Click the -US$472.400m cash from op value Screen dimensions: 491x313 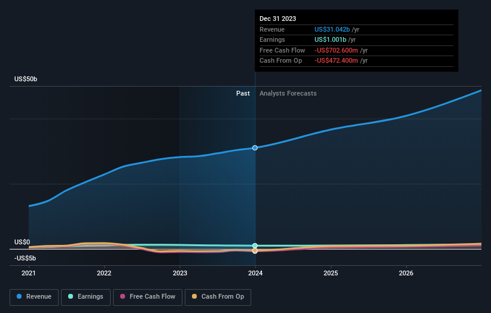[336, 61]
